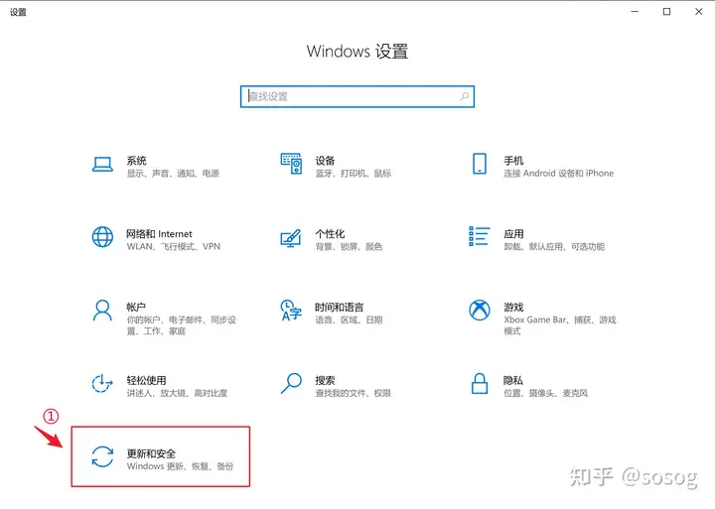
Task: Open 系统 settings title
Action: pos(136,161)
